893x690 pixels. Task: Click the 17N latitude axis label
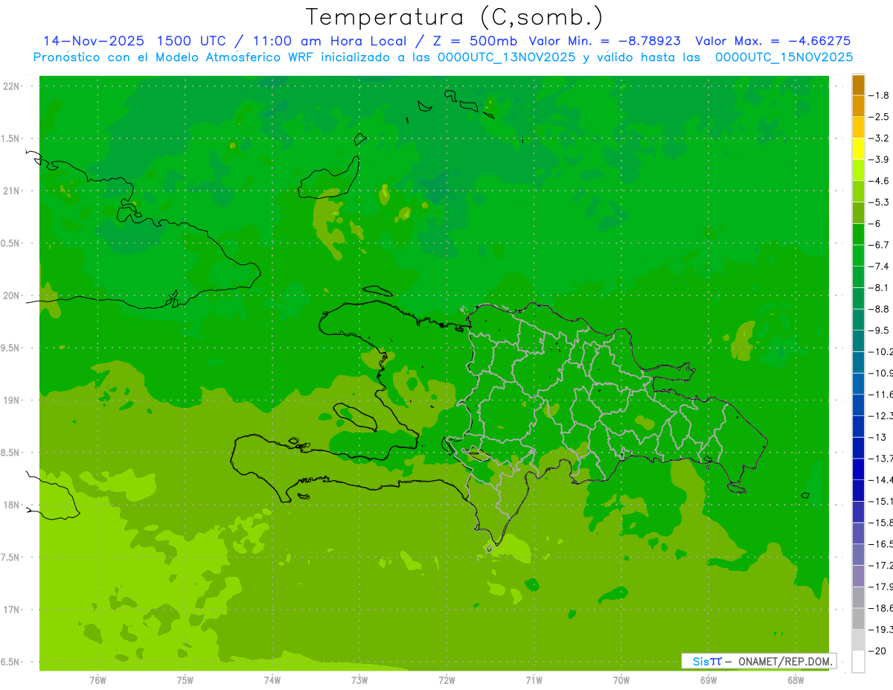12,610
